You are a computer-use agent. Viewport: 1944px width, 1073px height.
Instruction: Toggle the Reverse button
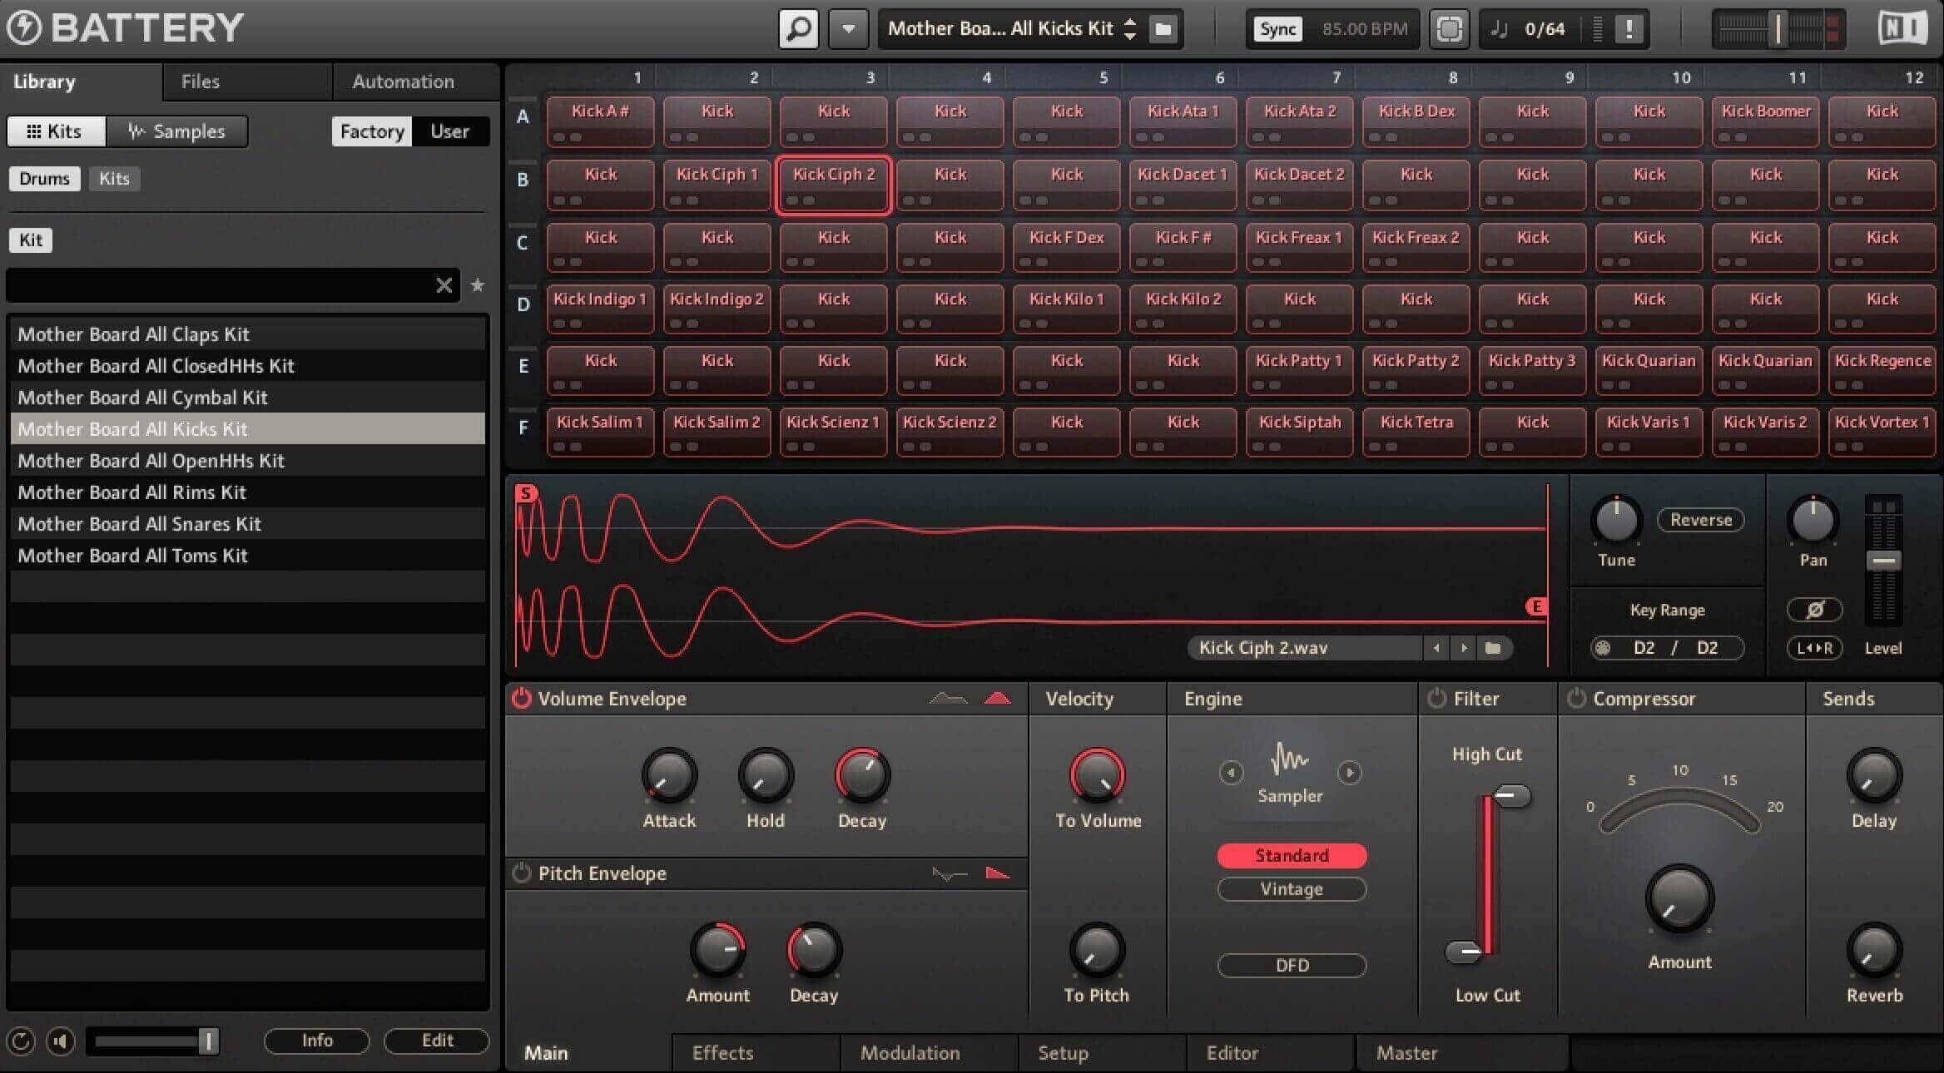tap(1701, 520)
